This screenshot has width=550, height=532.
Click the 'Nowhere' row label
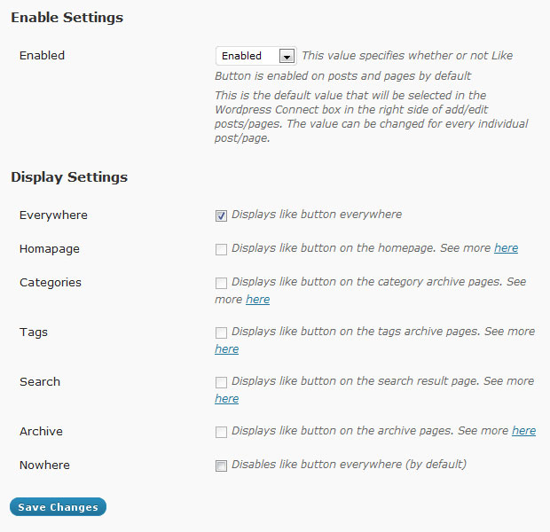[44, 465]
